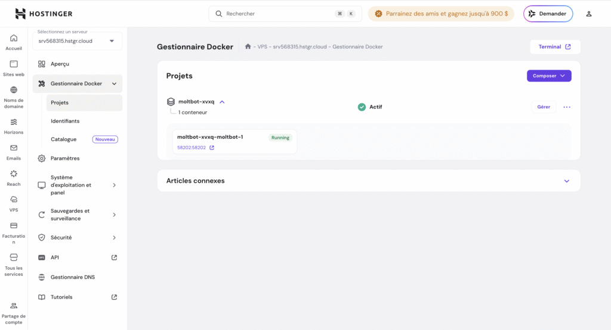Click the moltbot-xvxq-moltbot-1 container name
This screenshot has height=330, width=611.
tap(210, 137)
